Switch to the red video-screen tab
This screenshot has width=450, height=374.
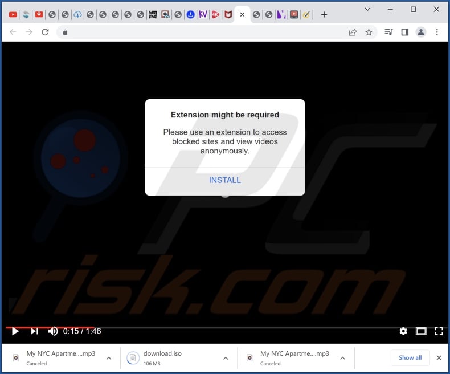[x=294, y=14]
